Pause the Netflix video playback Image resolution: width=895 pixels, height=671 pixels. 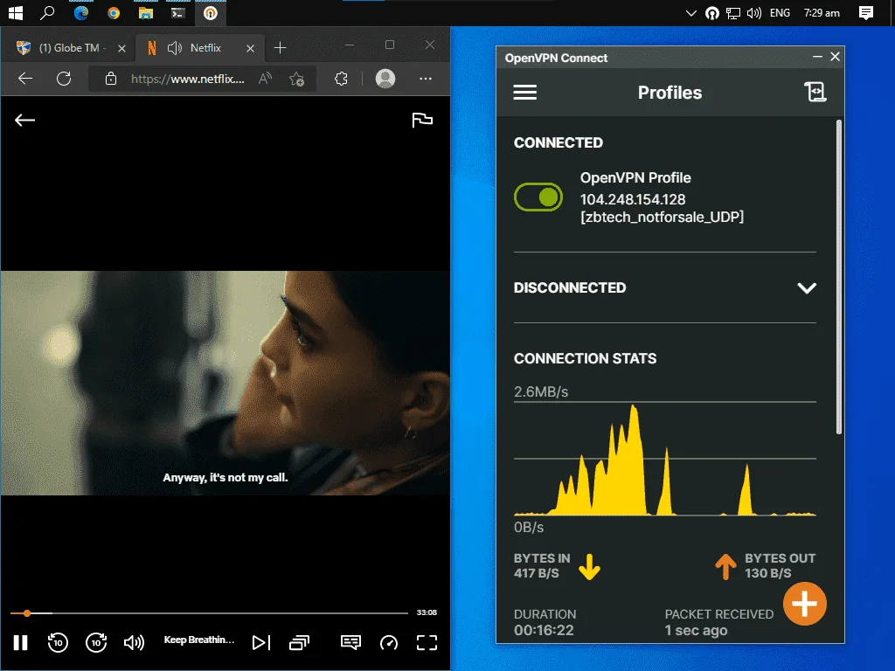click(x=21, y=642)
